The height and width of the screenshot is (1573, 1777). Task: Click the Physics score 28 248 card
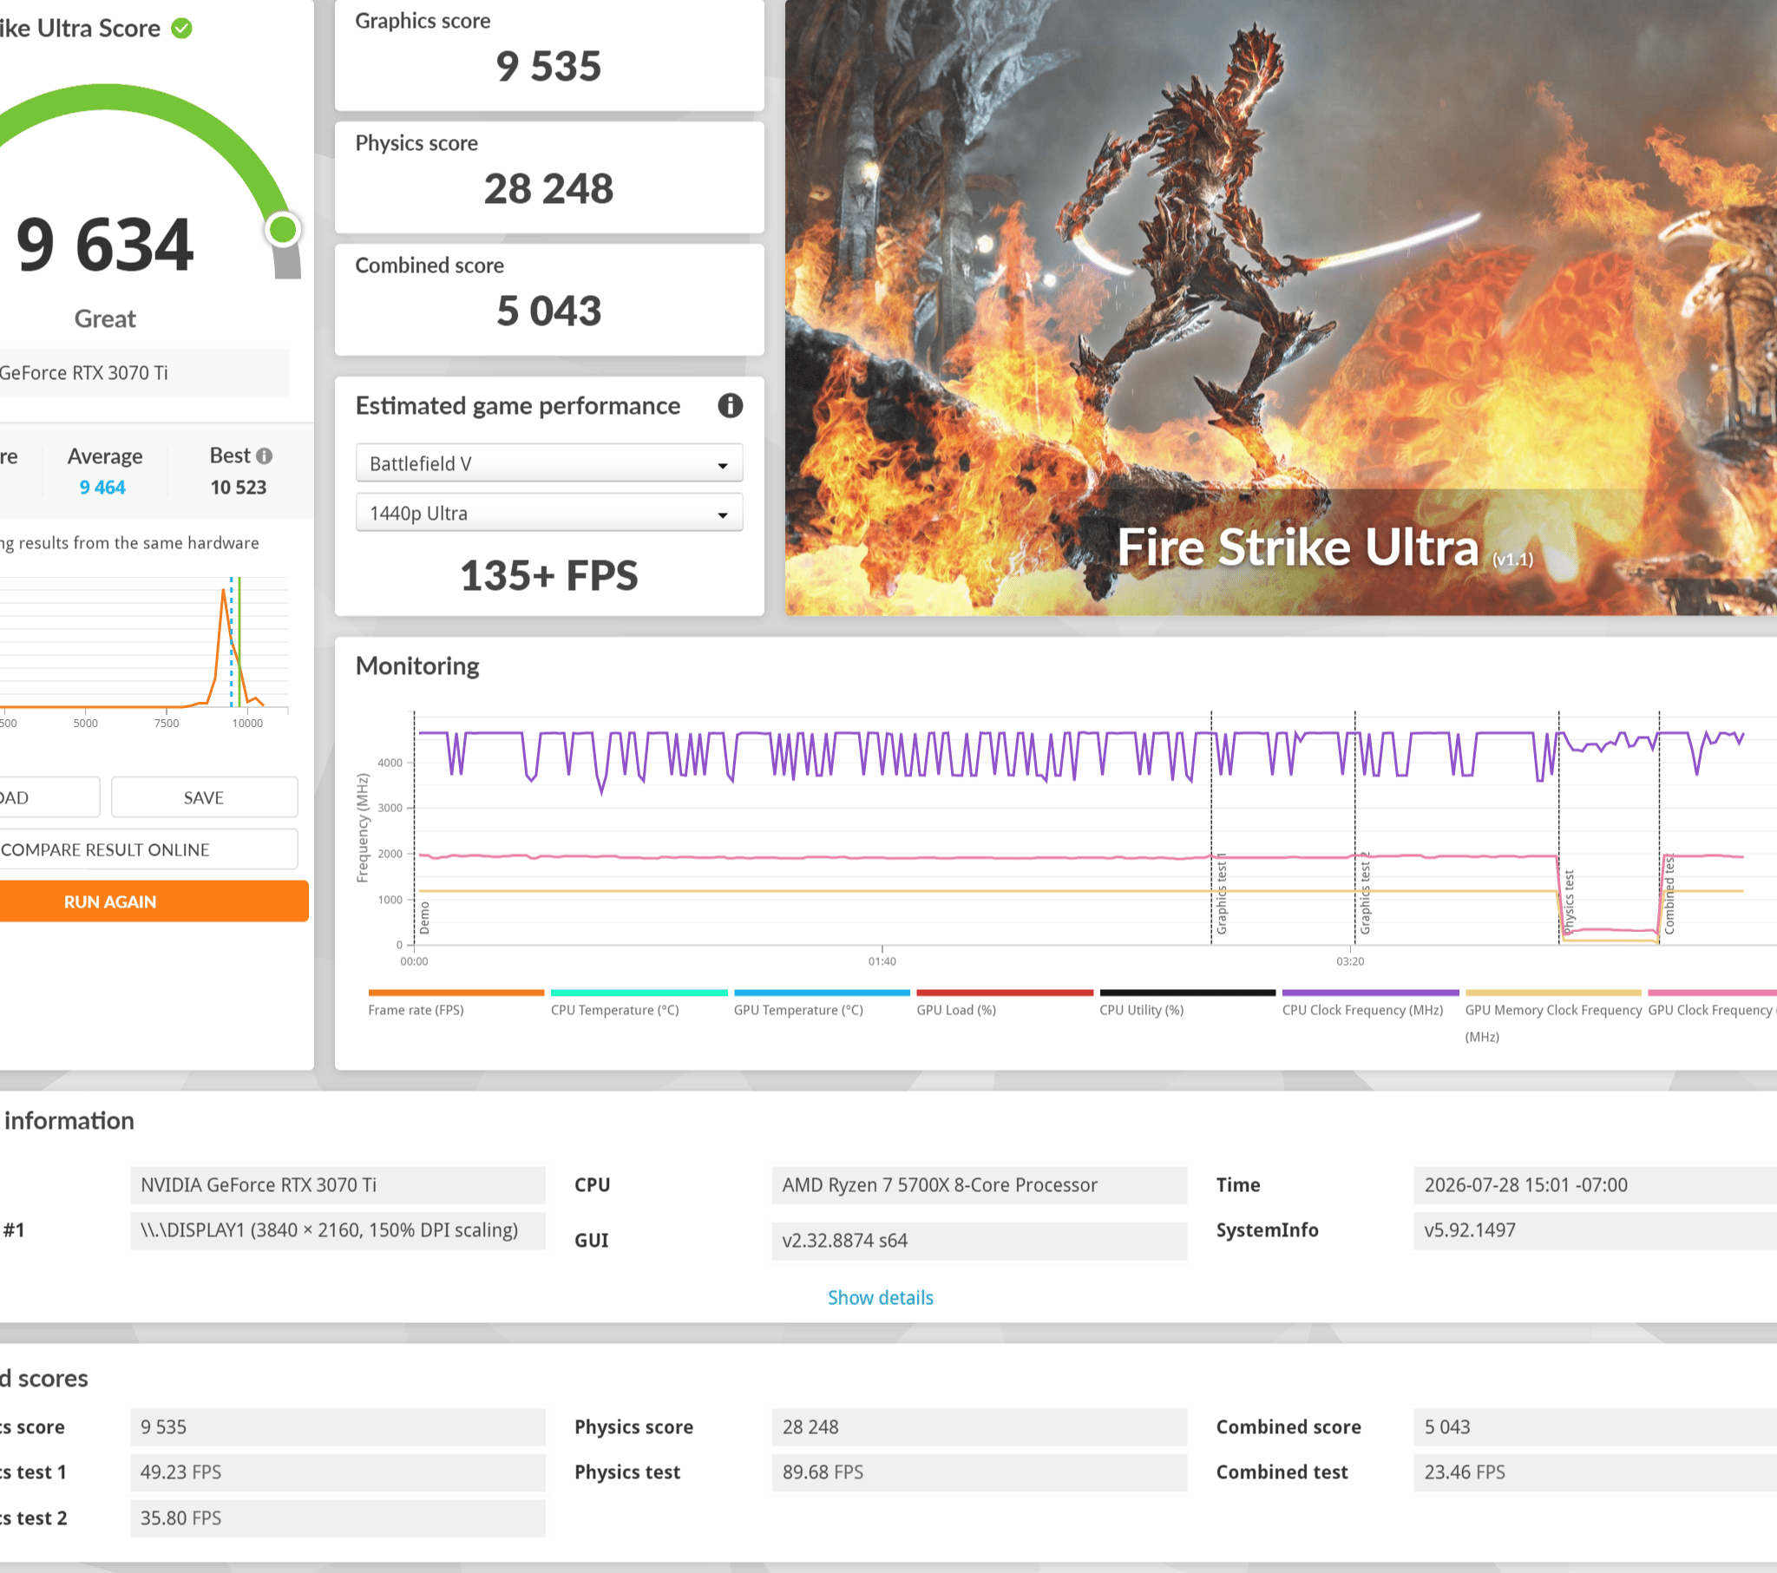click(x=548, y=176)
